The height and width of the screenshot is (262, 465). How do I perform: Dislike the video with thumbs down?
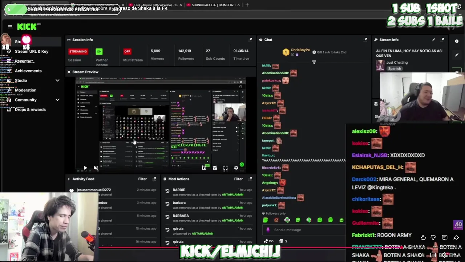433,238
